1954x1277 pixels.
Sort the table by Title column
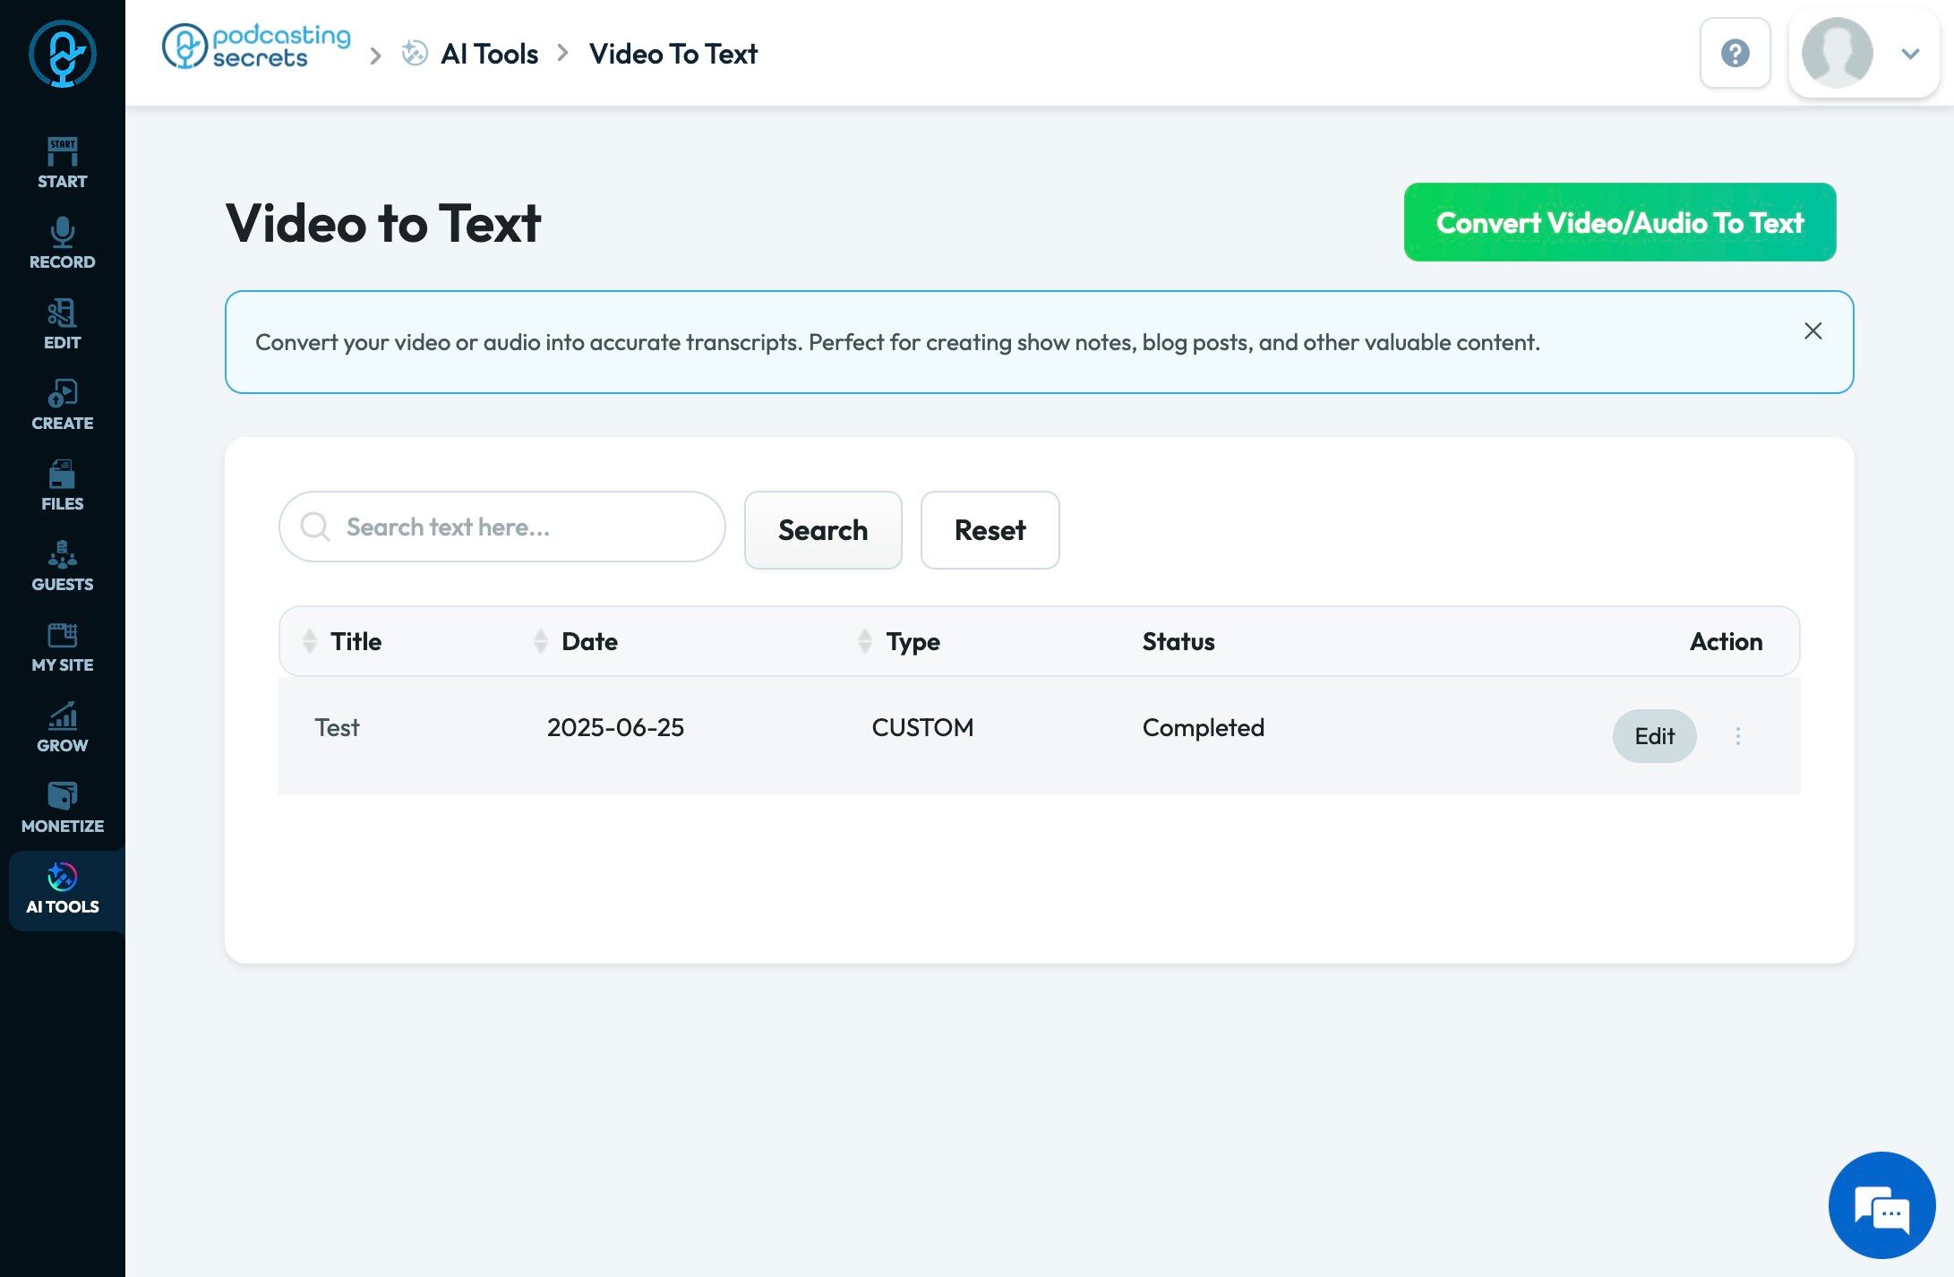pyautogui.click(x=355, y=641)
